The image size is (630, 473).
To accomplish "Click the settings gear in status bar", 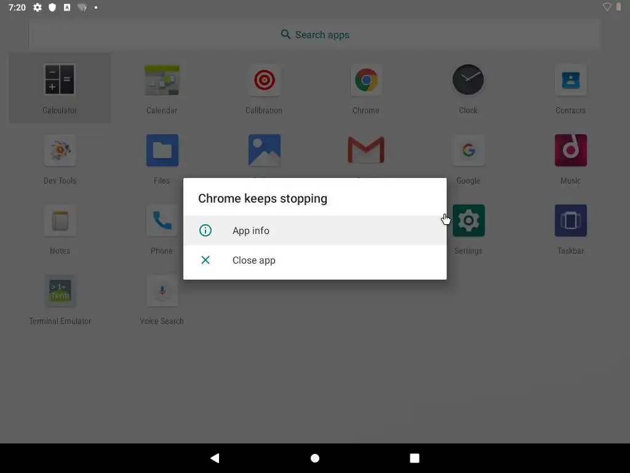I will click(38, 7).
